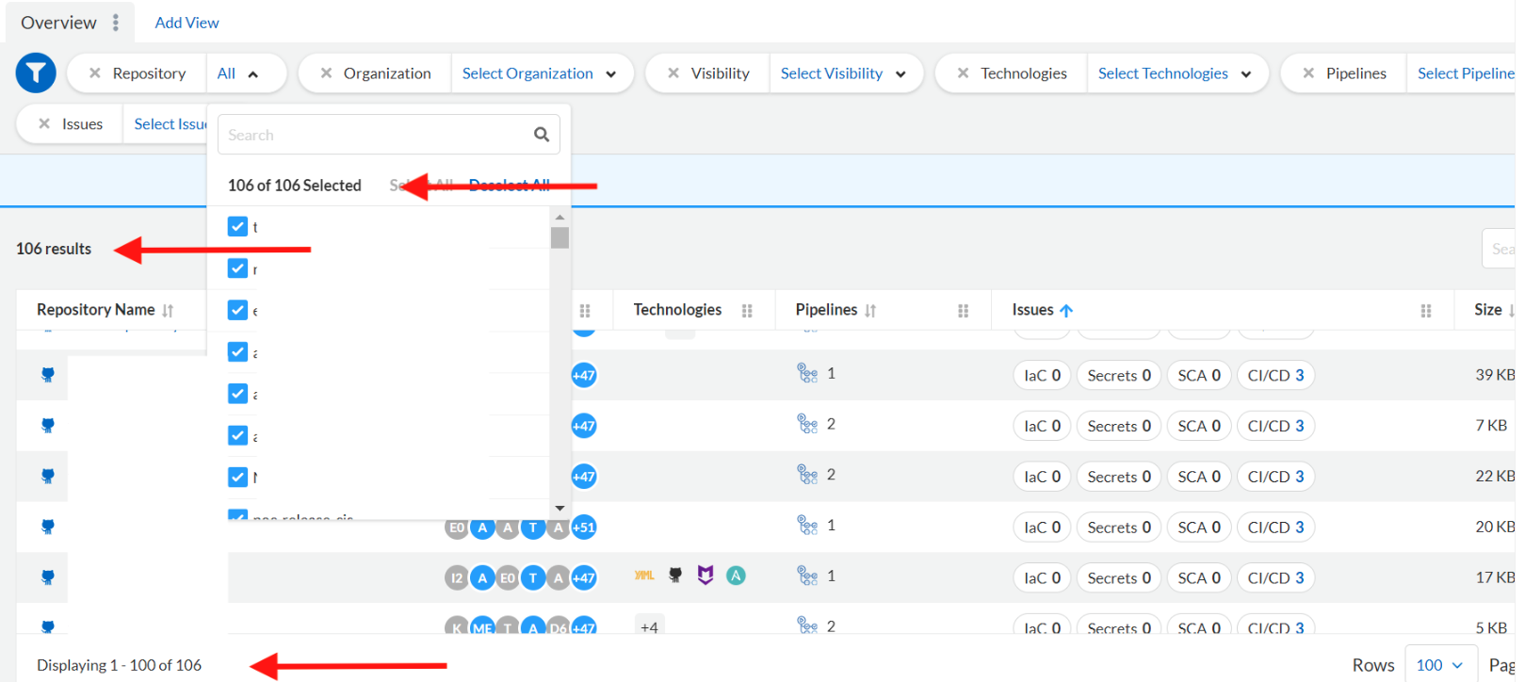Click the blue sort arrow beside Issues
The width and height of the screenshot is (1525, 682).
coord(1066,310)
